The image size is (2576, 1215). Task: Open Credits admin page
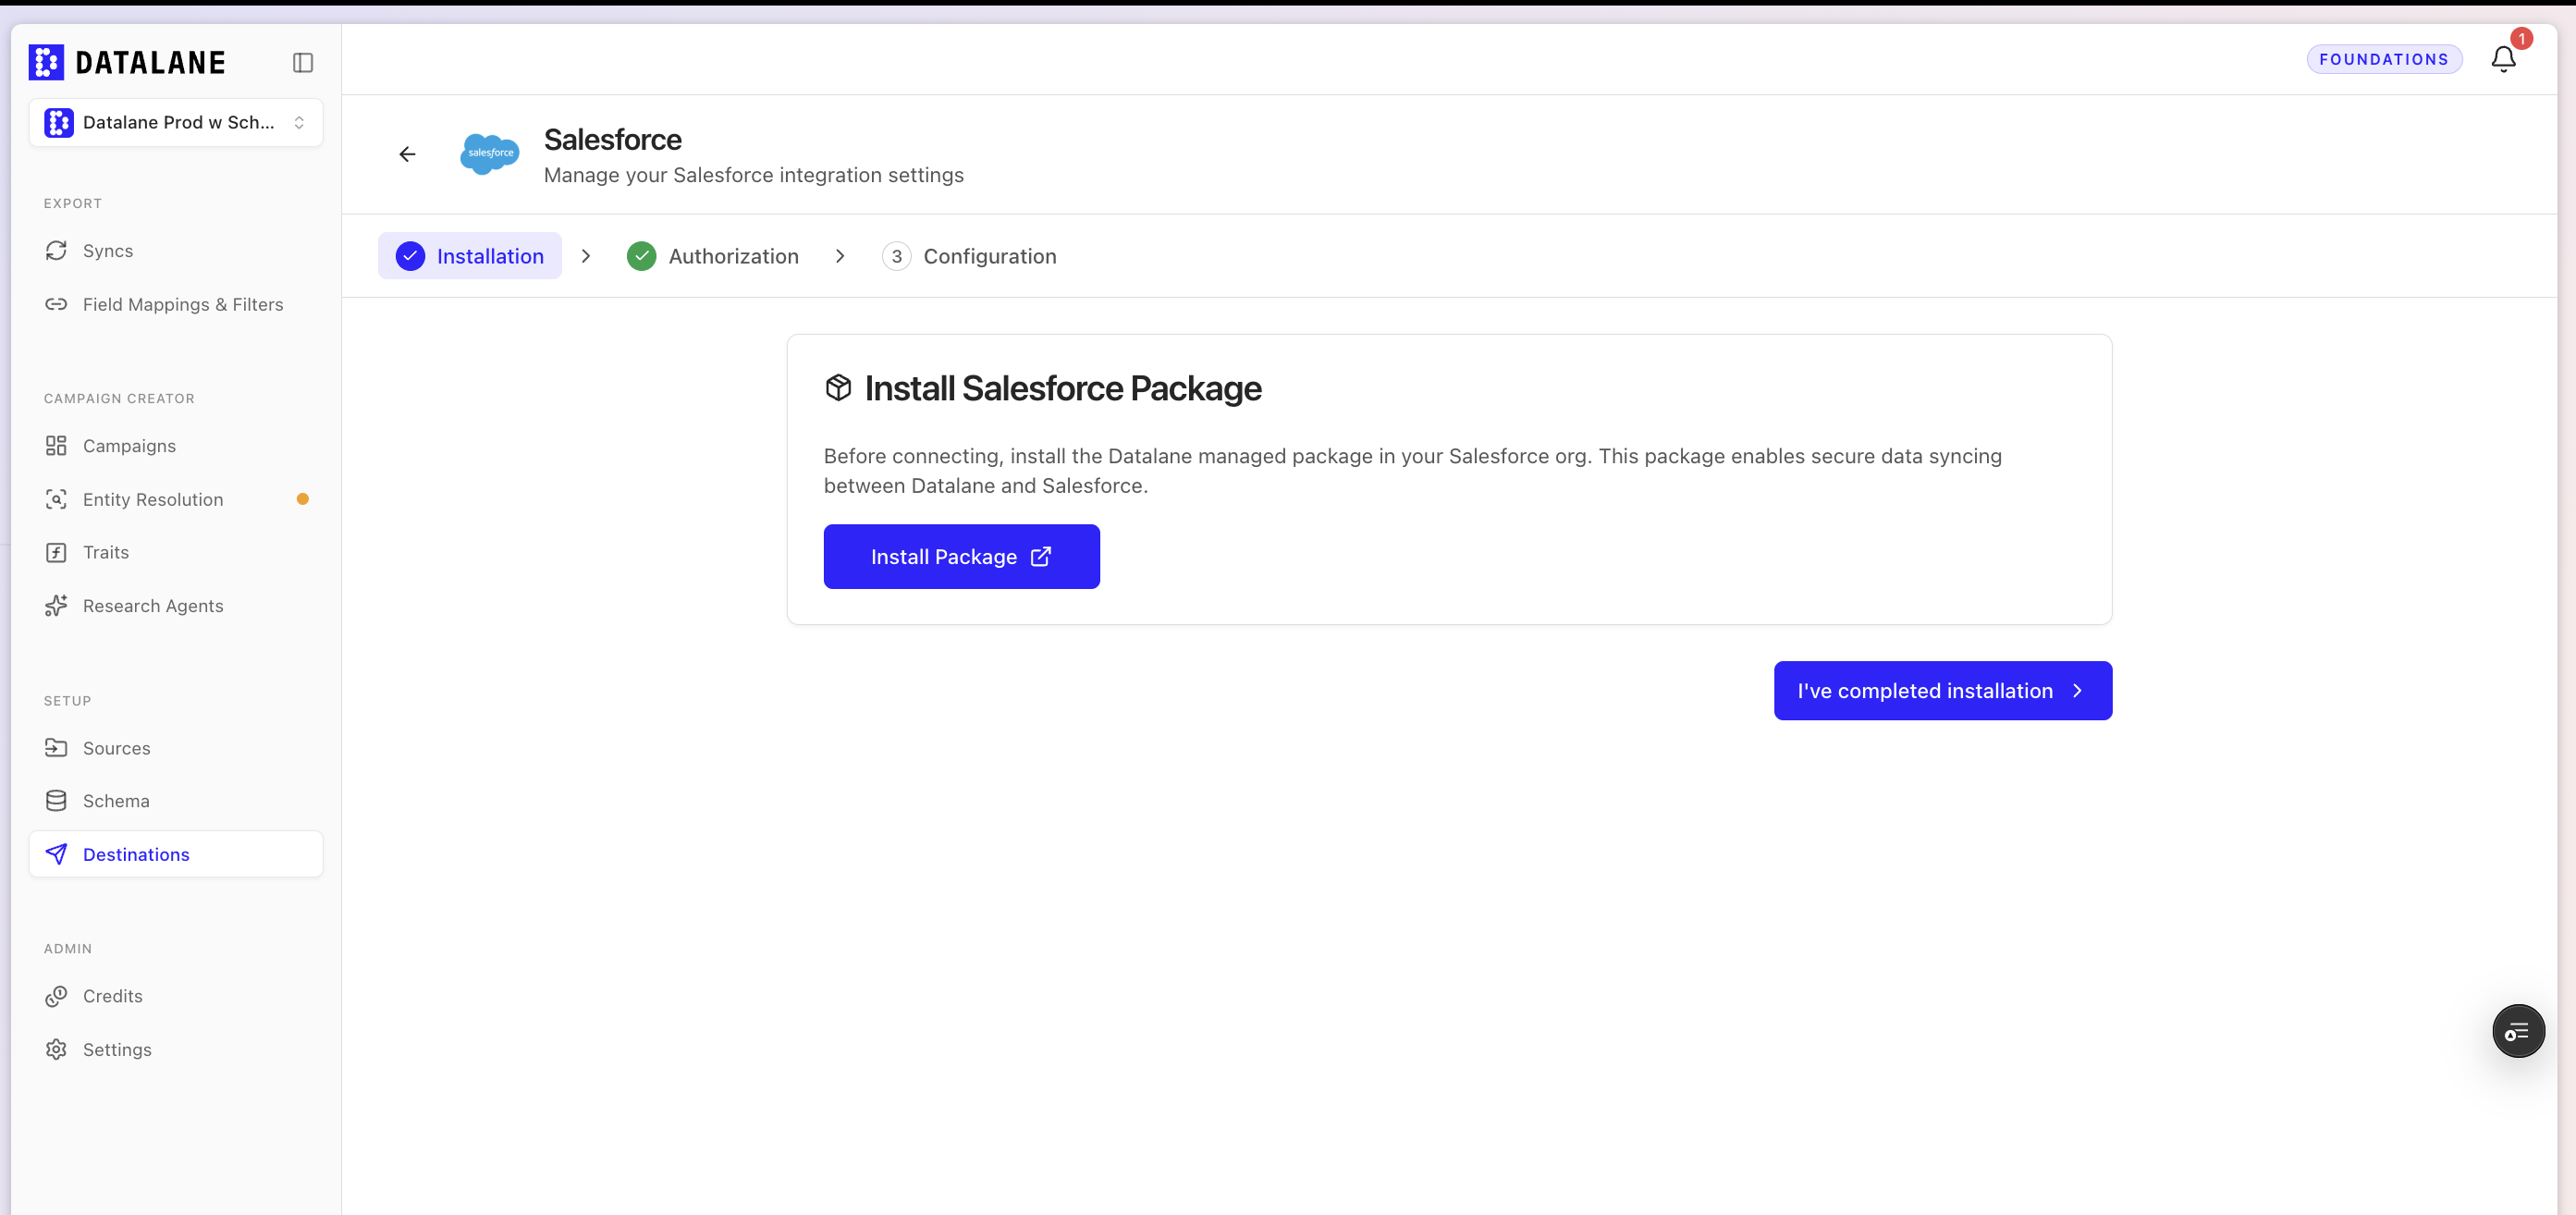176,996
